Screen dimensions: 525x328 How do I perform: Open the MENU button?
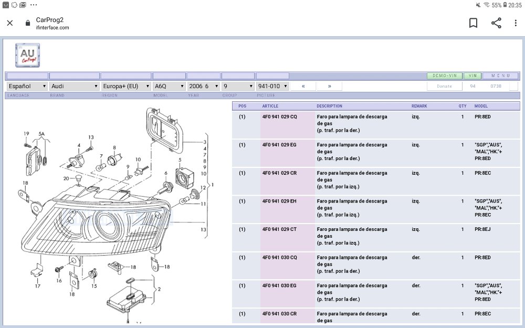coord(500,76)
